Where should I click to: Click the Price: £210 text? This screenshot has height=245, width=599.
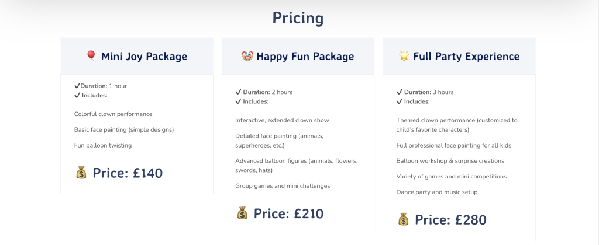coord(288,214)
